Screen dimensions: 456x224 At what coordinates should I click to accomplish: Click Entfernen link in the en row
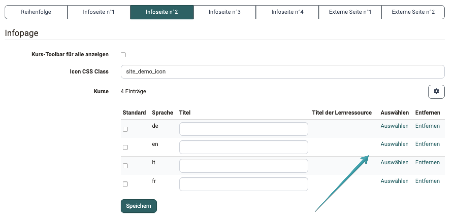point(428,144)
